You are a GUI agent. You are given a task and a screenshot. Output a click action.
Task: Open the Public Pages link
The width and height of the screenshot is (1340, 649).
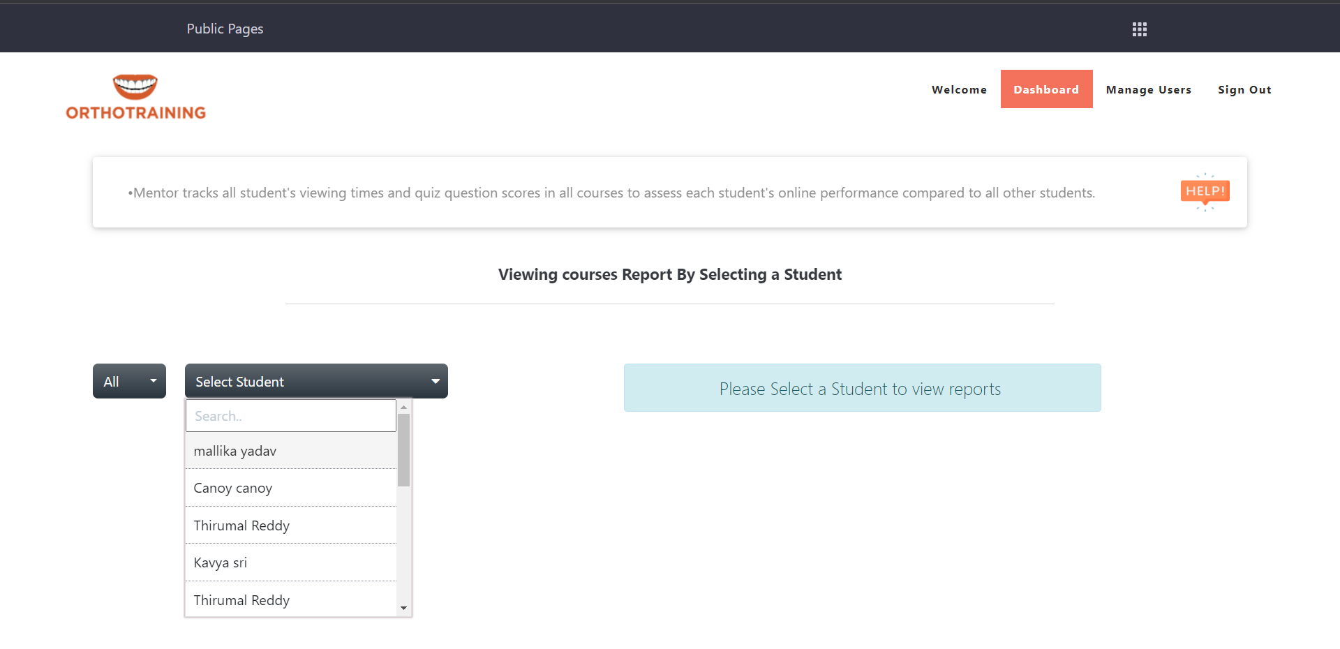coord(225,29)
